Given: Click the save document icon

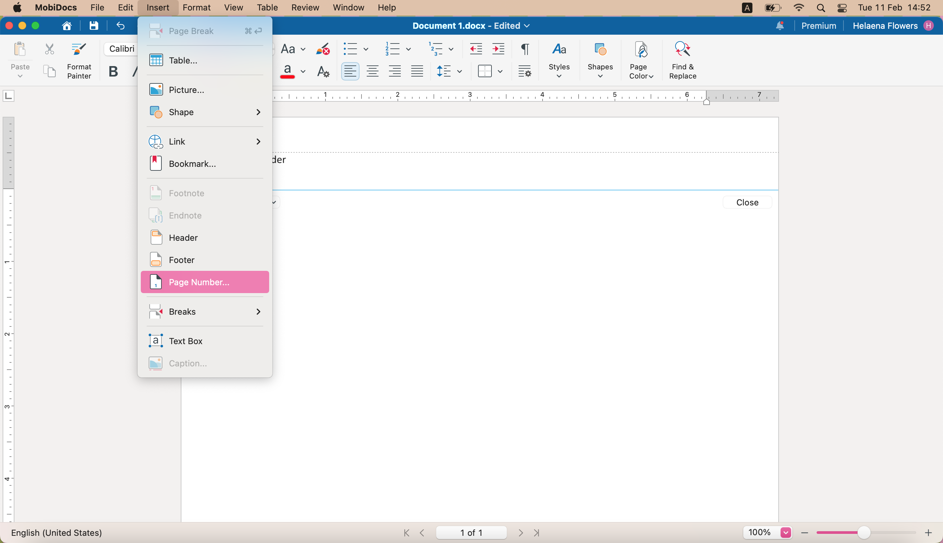Looking at the screenshot, I should coord(93,26).
